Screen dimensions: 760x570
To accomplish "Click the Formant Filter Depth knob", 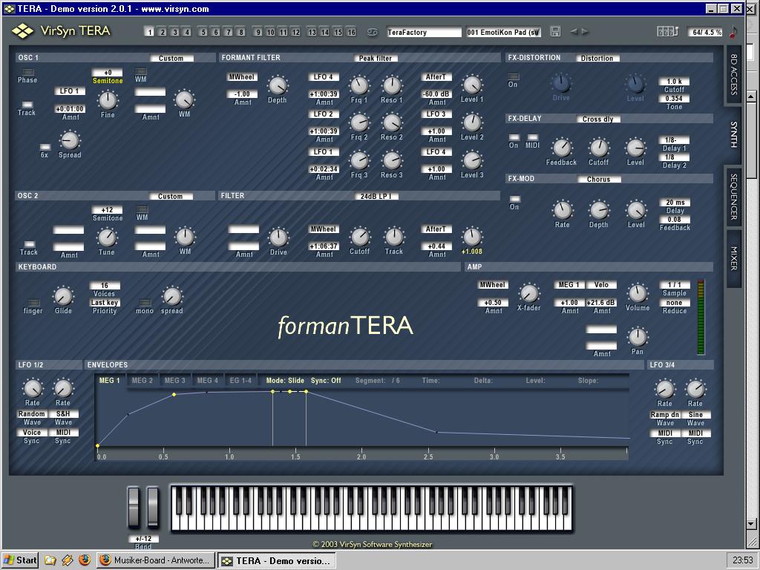I will pos(278,86).
